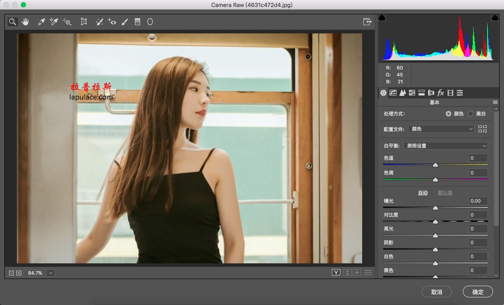The width and height of the screenshot is (504, 305).
Task: Open the zoom level dropdown arrow
Action: coord(50,273)
